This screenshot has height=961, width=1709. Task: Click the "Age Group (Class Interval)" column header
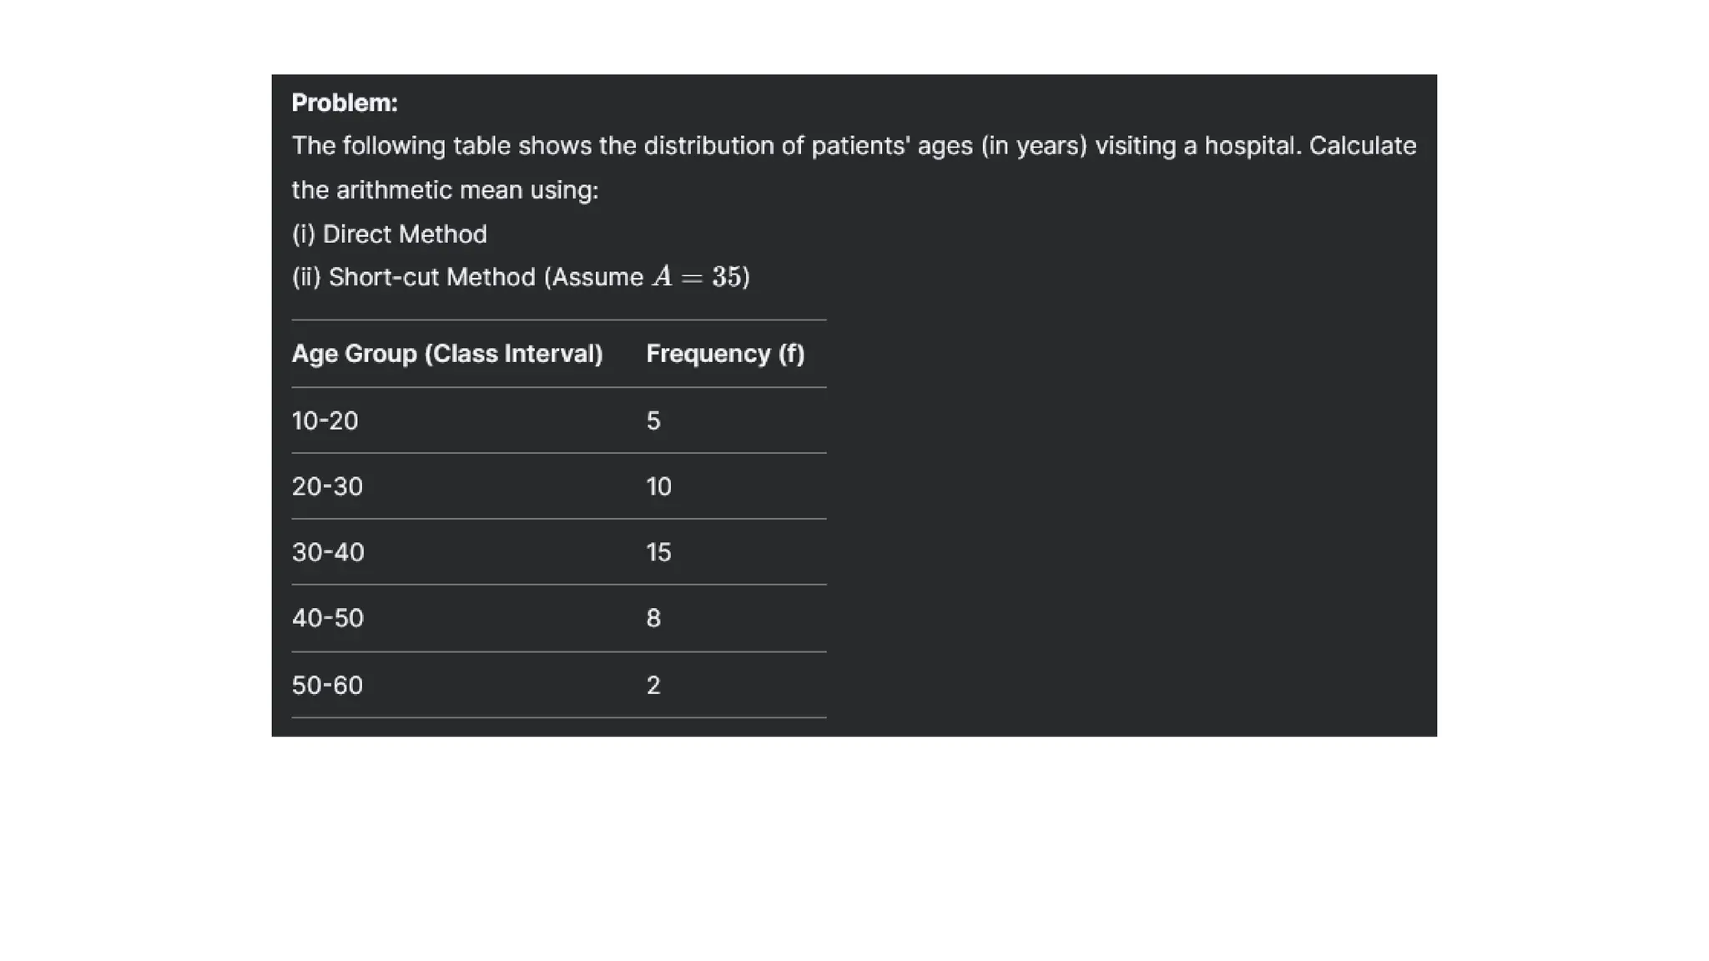(446, 354)
